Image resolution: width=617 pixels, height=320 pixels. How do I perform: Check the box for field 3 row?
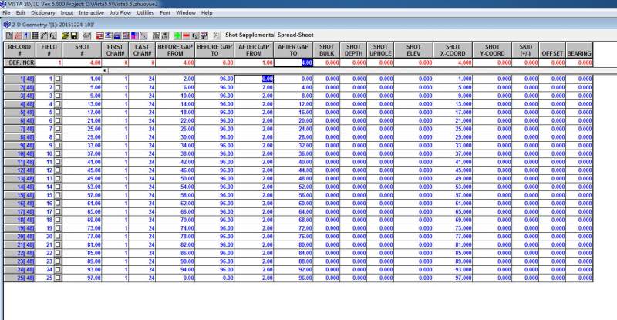pos(58,96)
